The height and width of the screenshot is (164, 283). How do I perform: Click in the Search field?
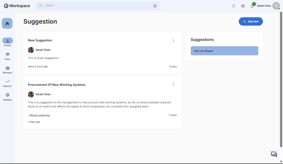pos(97,6)
